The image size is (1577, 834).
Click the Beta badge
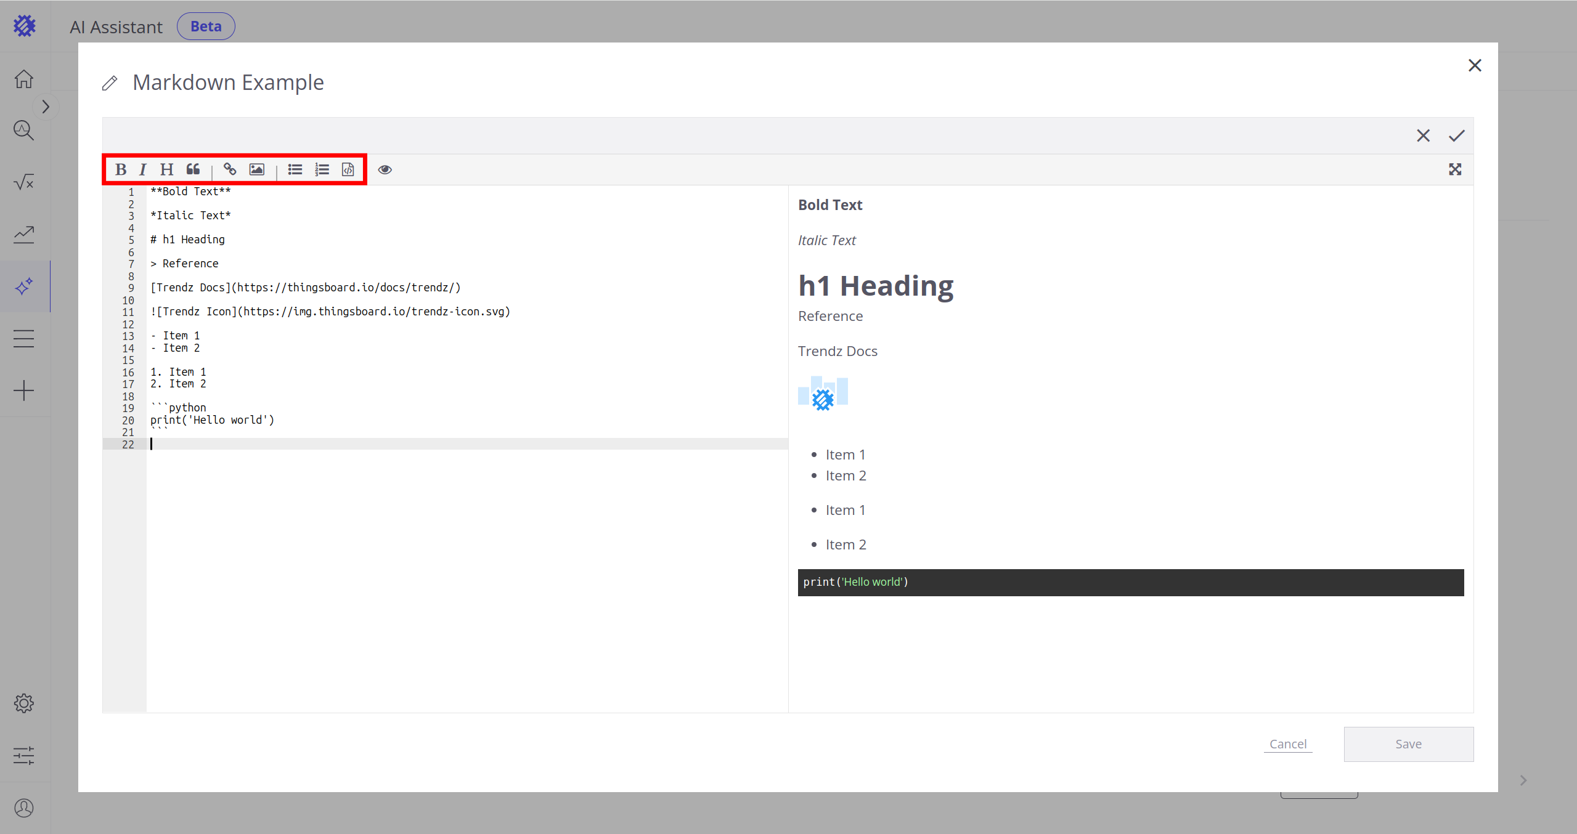click(x=206, y=26)
